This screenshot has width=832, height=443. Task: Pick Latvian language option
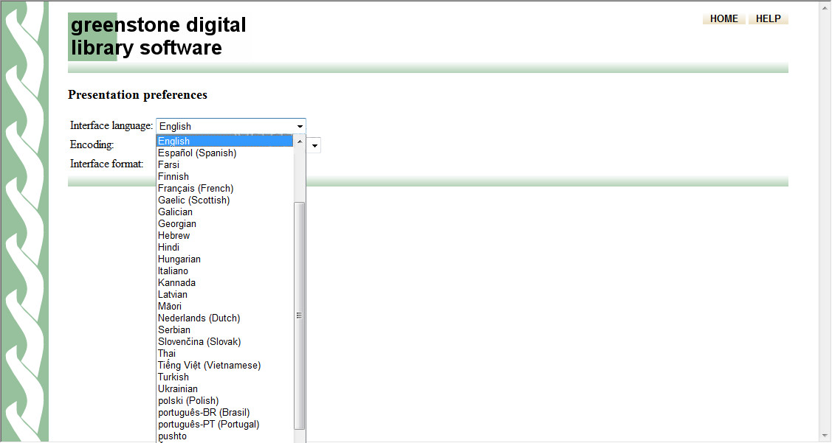225,294
